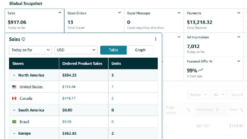Click the $149.00 price value
247x139 pixels.
coord(236,126)
